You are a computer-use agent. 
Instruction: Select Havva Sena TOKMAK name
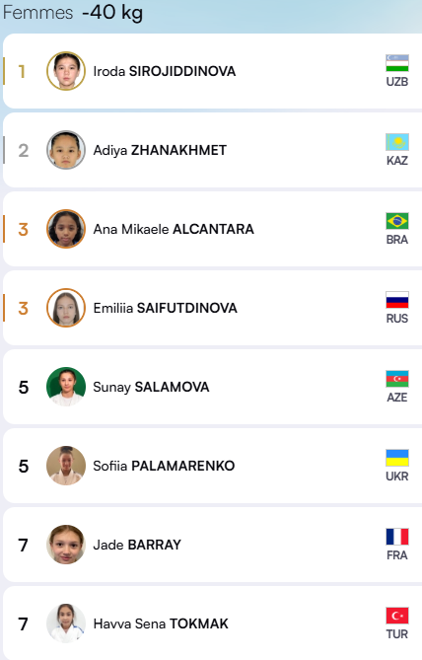pyautogui.click(x=161, y=623)
